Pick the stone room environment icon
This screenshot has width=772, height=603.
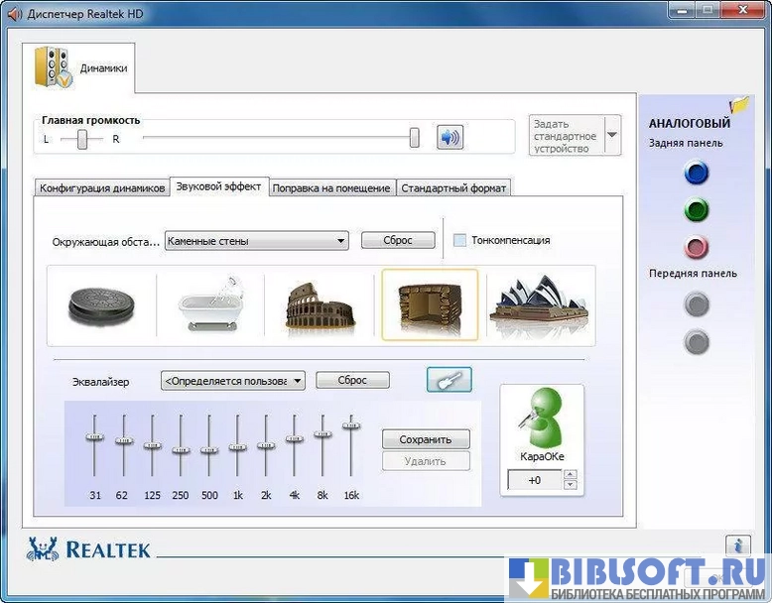click(429, 304)
